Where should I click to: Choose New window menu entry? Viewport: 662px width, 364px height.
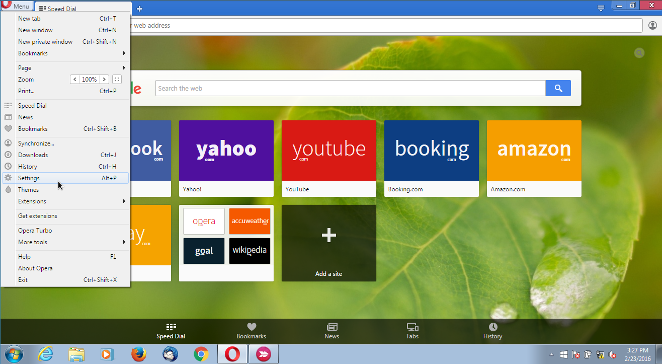click(x=65, y=30)
